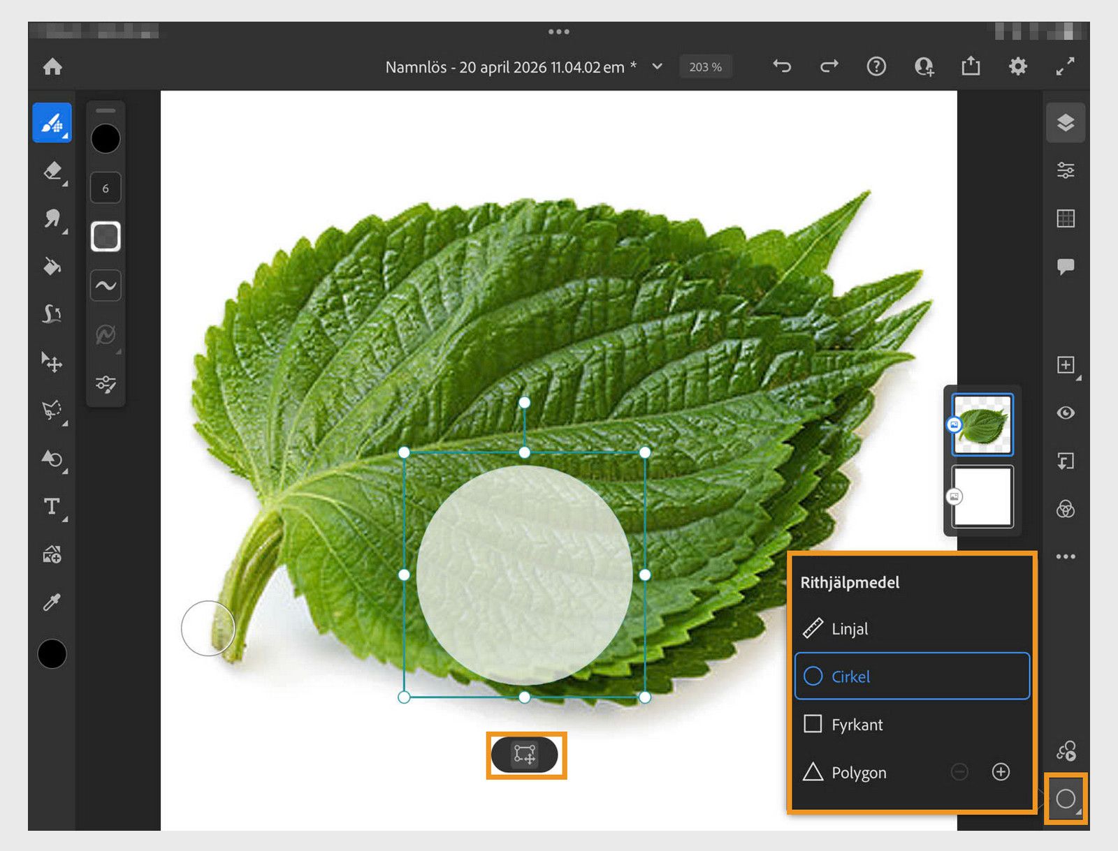Increase polygon sides with plus

pos(1001,771)
